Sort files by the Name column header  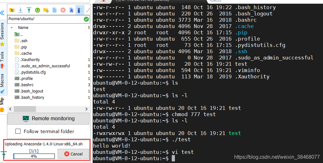(23, 27)
